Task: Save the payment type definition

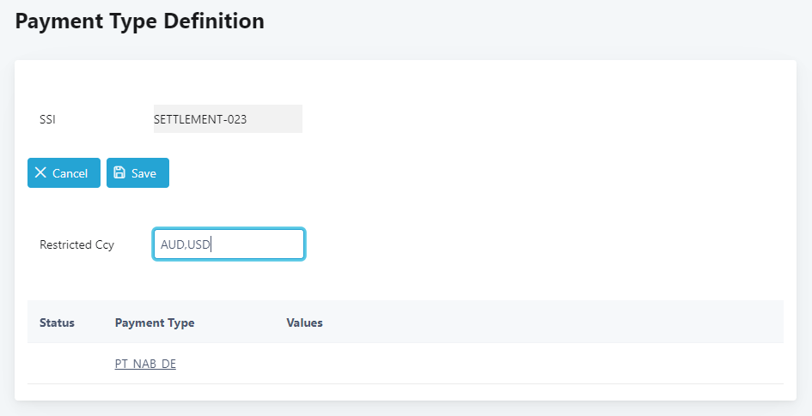Action: (x=137, y=172)
